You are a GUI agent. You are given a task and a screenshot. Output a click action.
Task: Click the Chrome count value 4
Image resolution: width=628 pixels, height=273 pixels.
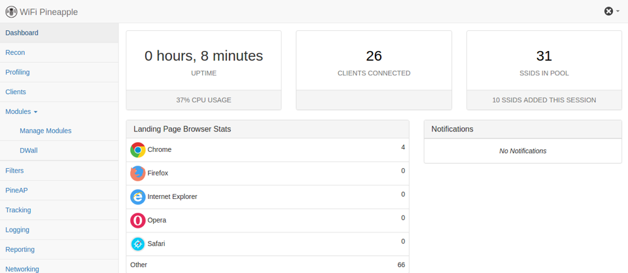[403, 147]
